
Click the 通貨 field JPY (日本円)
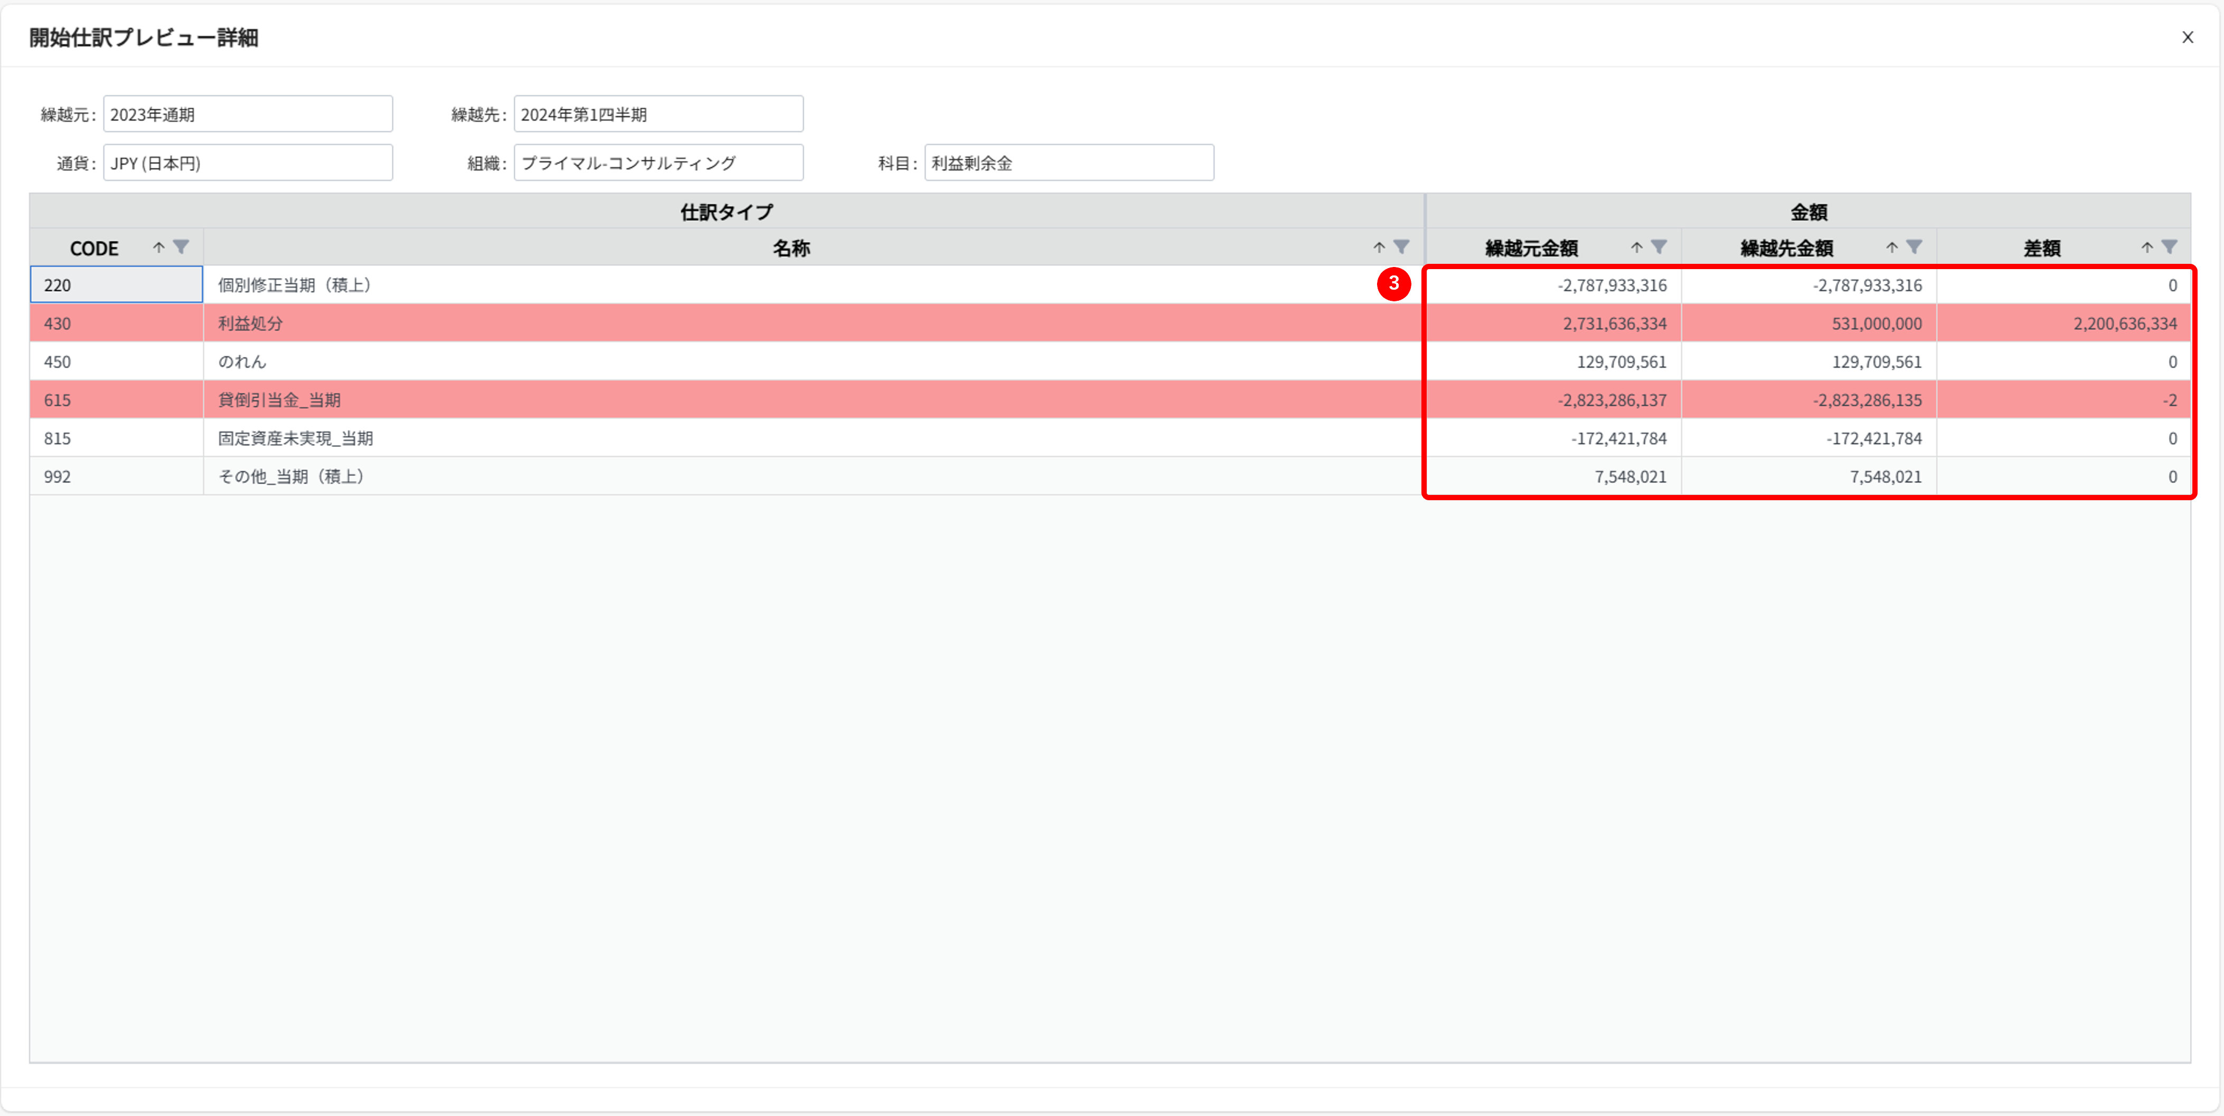tap(248, 163)
